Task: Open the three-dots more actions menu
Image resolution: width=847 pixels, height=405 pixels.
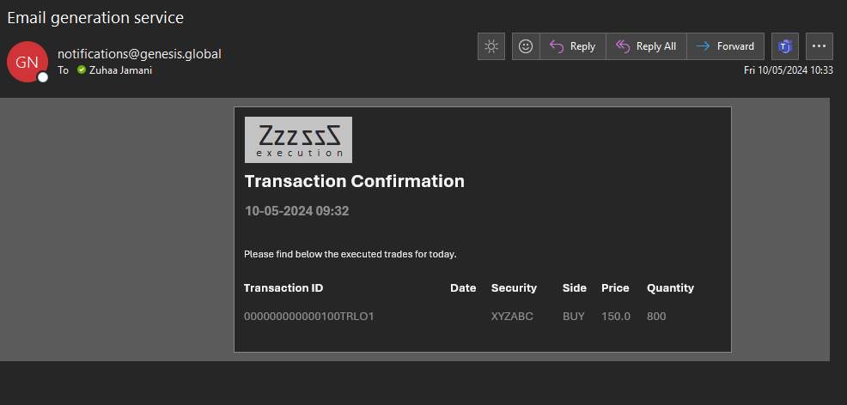Action: pos(820,46)
